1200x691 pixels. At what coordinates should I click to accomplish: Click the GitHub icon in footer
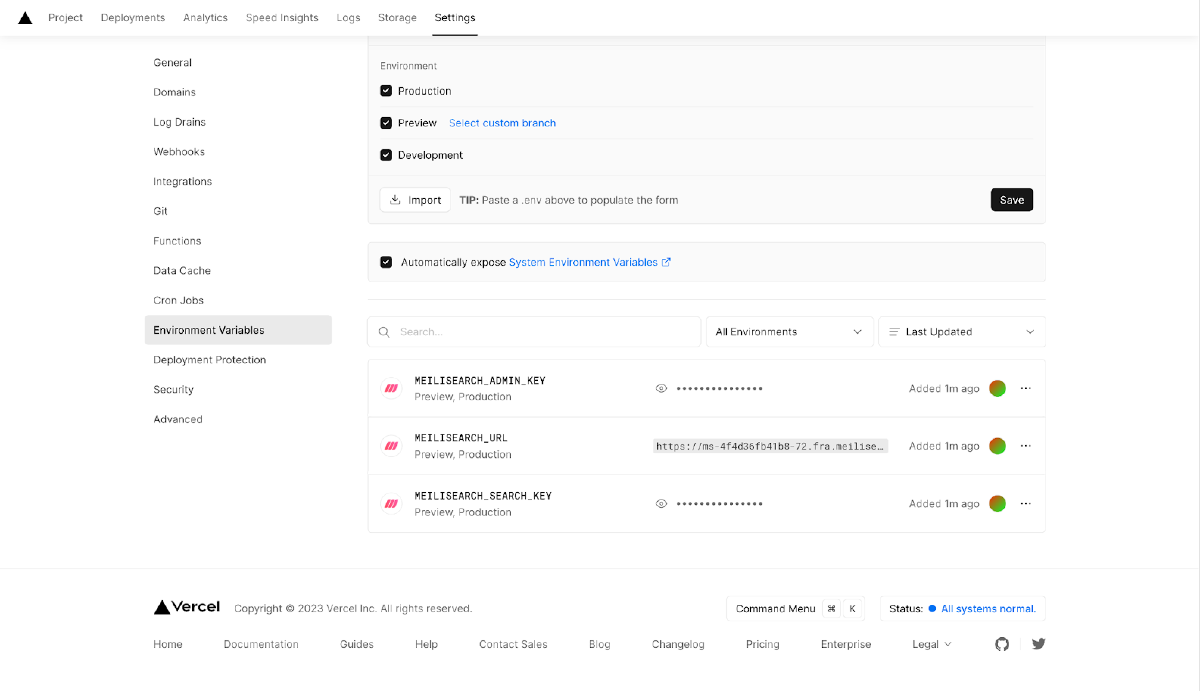click(x=1002, y=644)
